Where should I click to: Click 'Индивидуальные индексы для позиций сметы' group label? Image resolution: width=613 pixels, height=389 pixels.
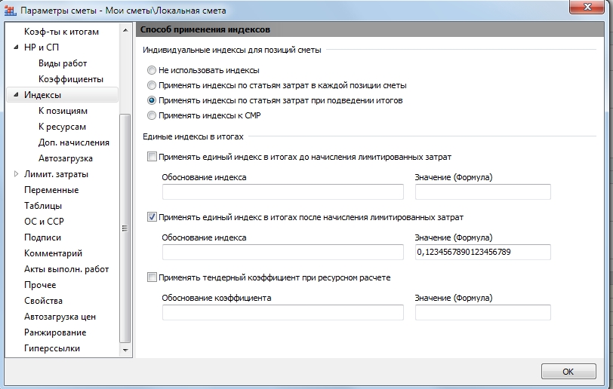[232, 50]
